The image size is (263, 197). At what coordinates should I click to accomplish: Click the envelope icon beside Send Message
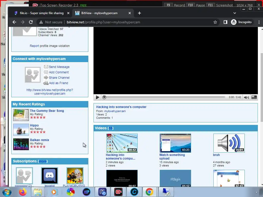pos(46,67)
